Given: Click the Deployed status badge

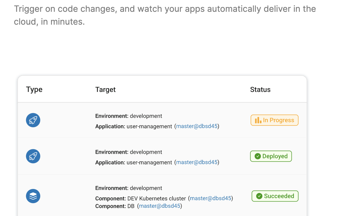Looking at the screenshot, I should (271, 156).
